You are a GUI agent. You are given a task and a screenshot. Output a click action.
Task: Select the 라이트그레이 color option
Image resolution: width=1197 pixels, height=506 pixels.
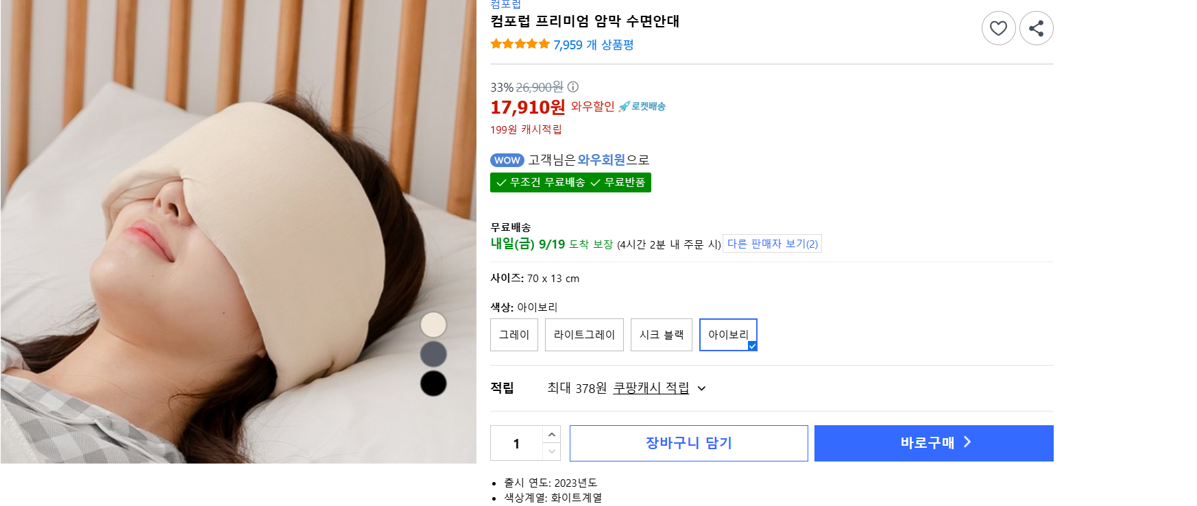[x=584, y=335]
